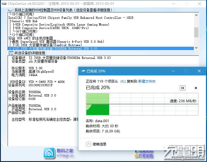Viewport: 207px width, 162px height.
Task: Click the ChipGenius title bar app icon
Action: tap(4, 4)
